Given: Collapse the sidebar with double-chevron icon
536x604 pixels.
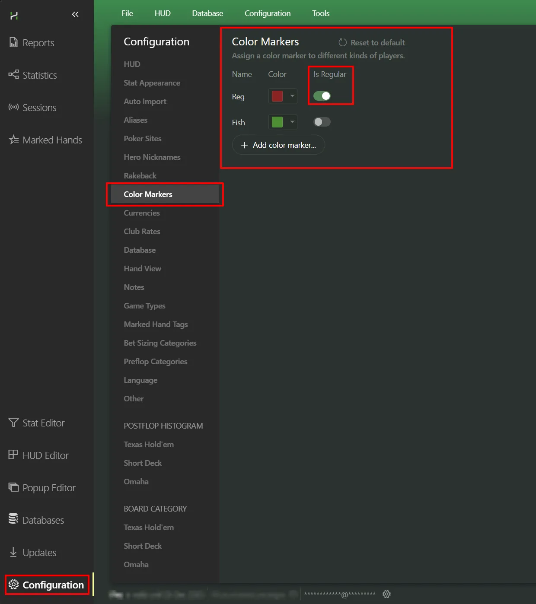Looking at the screenshot, I should 75,14.
